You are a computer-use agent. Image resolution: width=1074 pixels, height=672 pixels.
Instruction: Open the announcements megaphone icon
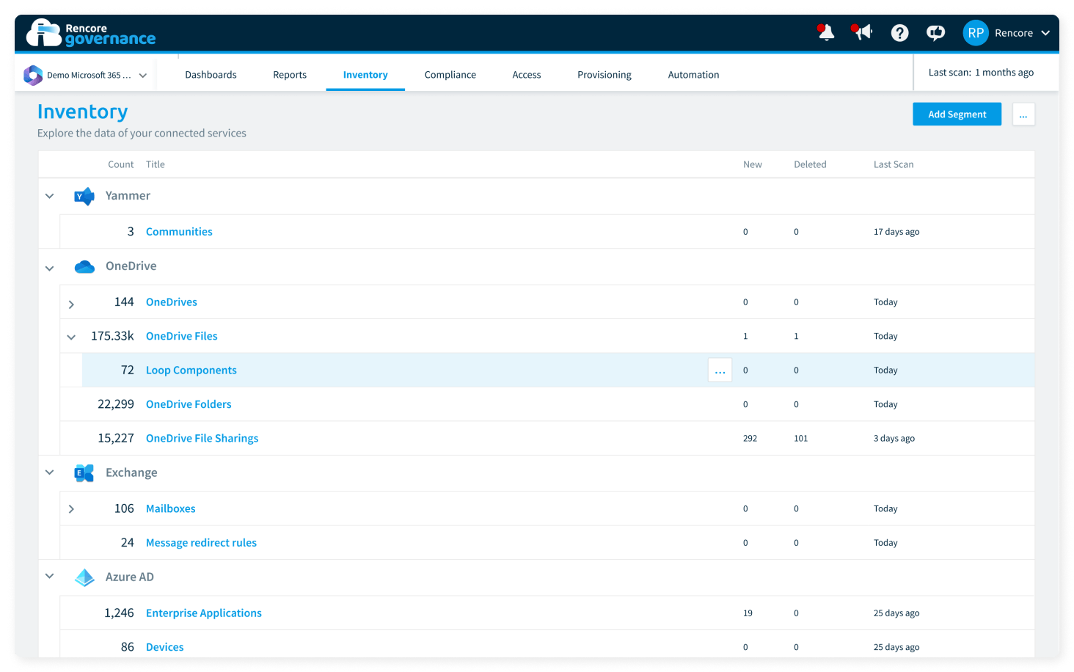[x=862, y=32]
